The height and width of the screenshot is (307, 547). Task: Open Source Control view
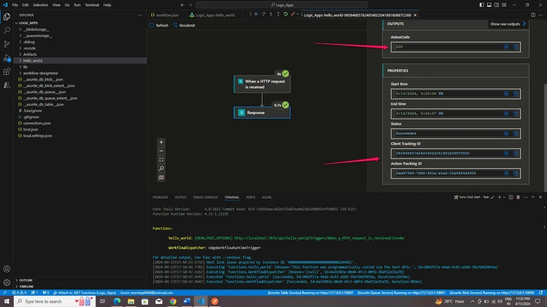[x=6, y=44]
